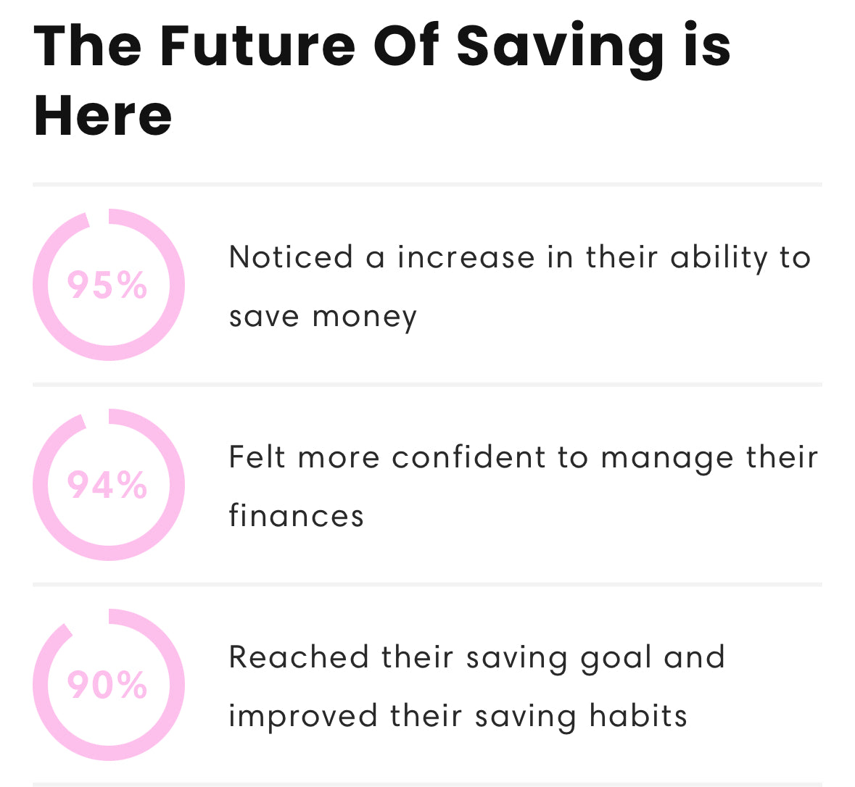Click the text save money

[x=323, y=317]
